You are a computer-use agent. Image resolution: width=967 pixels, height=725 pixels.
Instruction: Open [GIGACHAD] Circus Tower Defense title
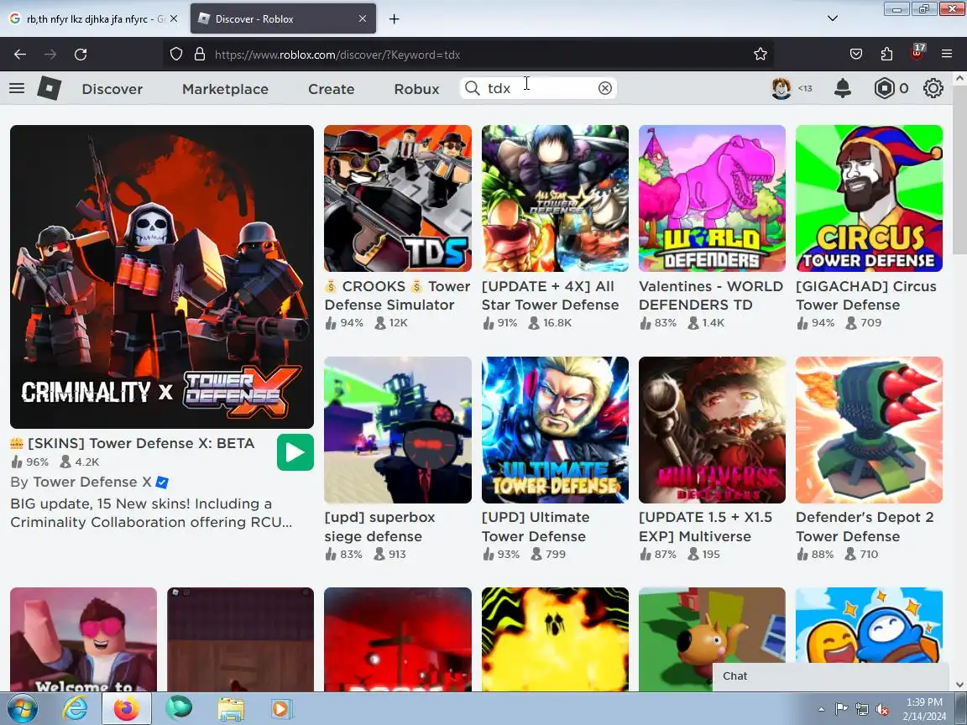coord(866,295)
